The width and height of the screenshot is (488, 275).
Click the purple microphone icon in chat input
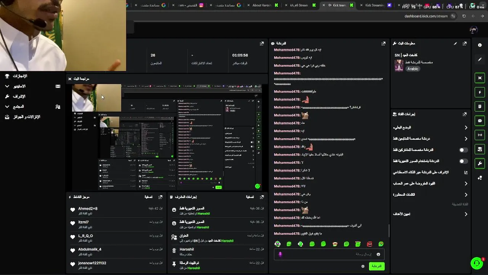[x=280, y=254]
